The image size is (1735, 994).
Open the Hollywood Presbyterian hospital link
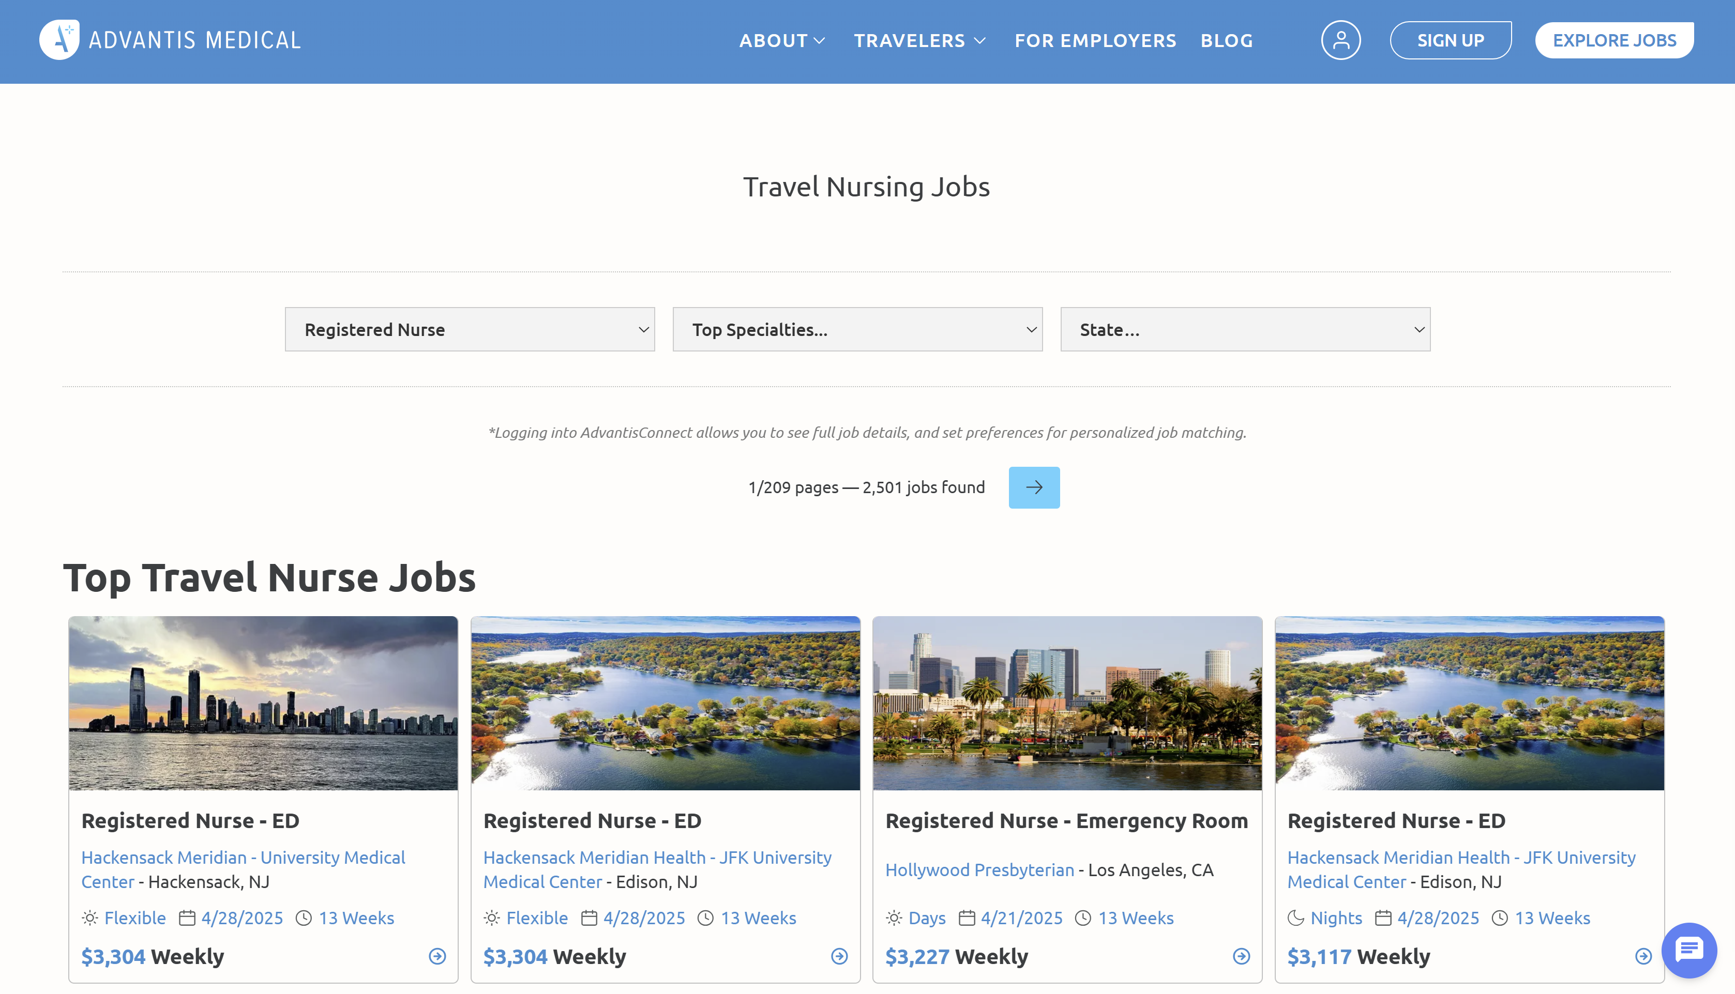(980, 870)
